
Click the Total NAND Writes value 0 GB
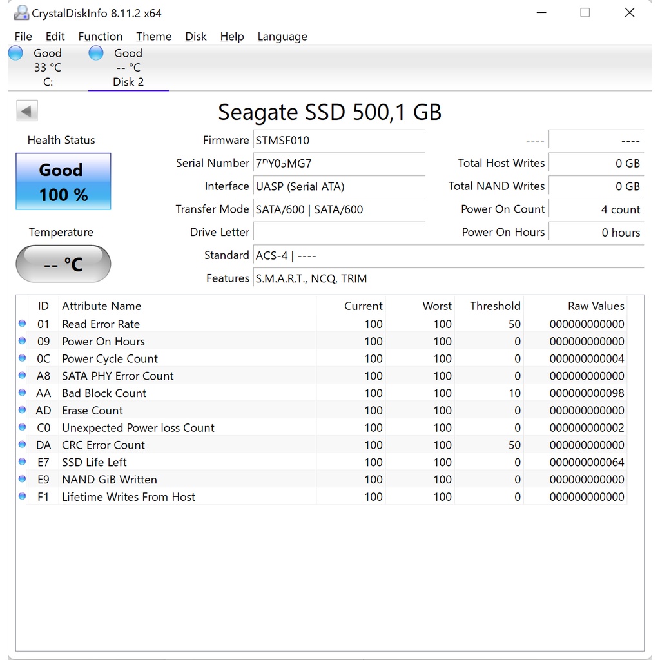[x=596, y=186]
